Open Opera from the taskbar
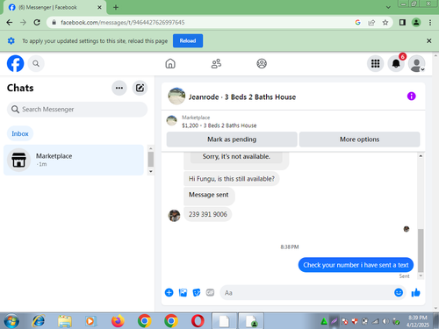This screenshot has width=439, height=329. point(198,321)
